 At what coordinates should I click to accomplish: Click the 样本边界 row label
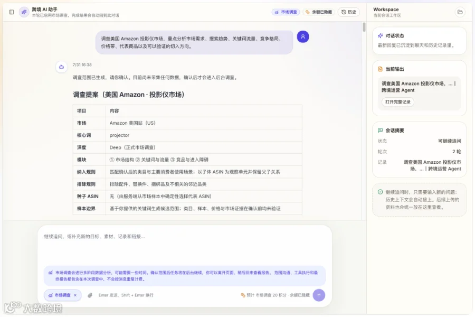point(86,209)
